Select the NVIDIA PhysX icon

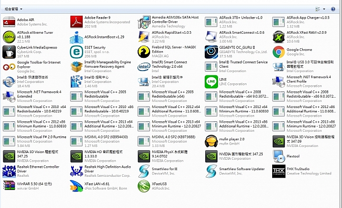[x=144, y=156]
